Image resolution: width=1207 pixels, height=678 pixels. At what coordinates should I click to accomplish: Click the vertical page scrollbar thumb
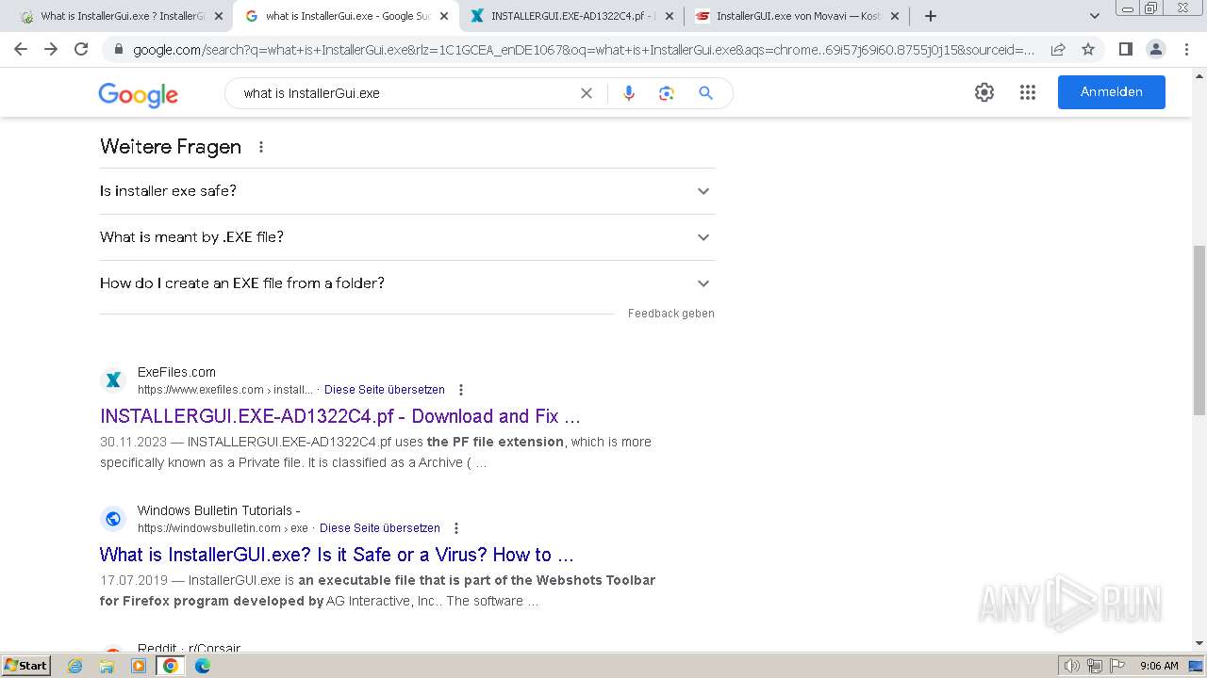[1199, 330]
